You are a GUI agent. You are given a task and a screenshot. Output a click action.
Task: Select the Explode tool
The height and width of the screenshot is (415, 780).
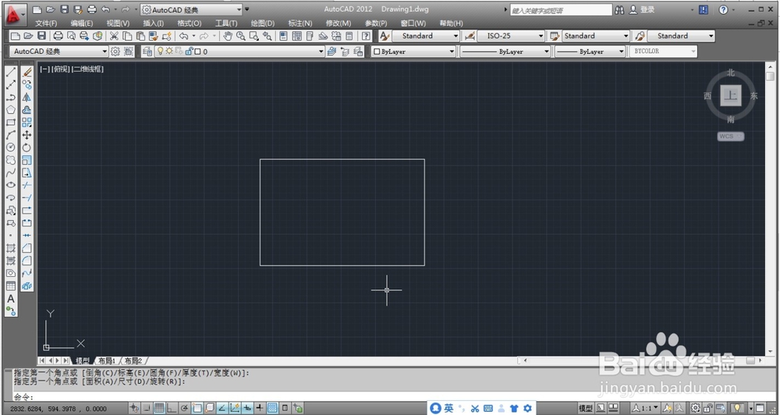pos(27,286)
